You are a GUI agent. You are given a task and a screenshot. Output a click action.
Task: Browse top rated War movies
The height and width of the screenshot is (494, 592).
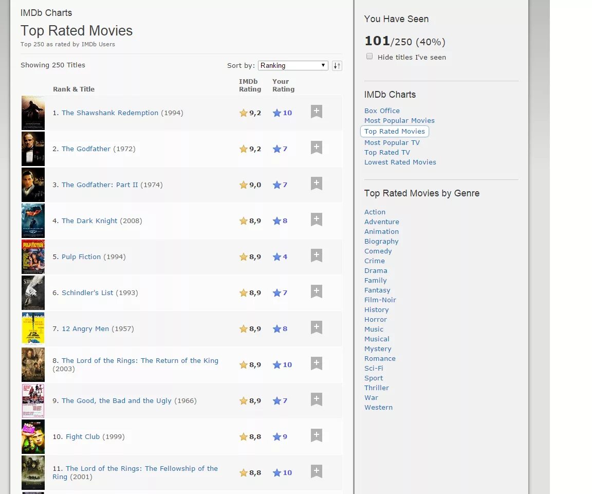point(371,398)
